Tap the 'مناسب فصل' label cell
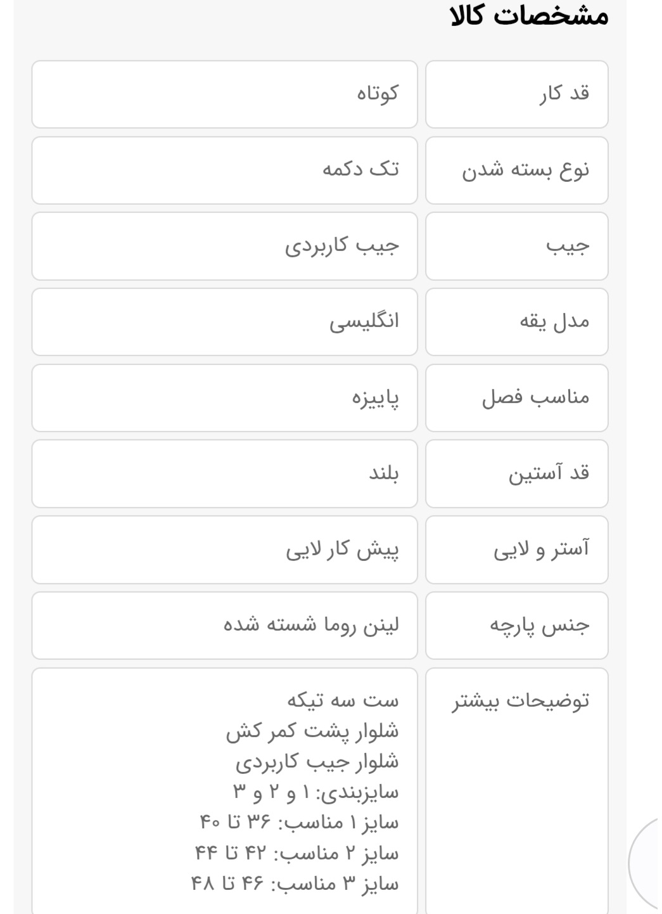Image resolution: width=662 pixels, height=914 pixels. click(x=517, y=398)
